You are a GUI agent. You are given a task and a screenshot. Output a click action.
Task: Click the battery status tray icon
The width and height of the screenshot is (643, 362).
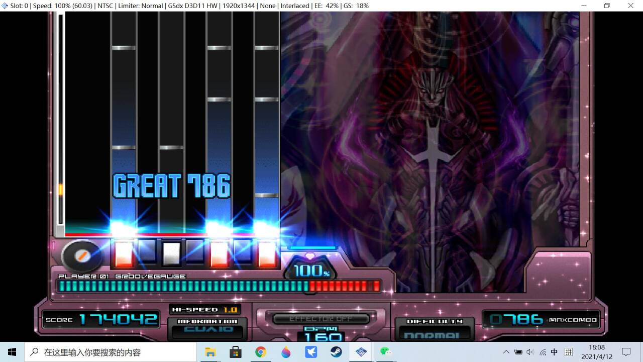(518, 352)
